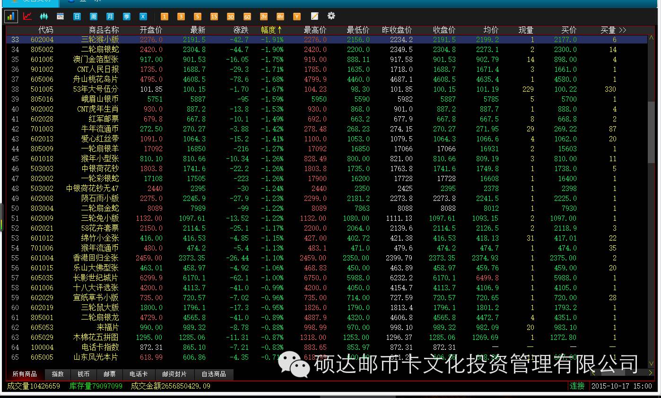Select the row 红军邮票

point(326,119)
